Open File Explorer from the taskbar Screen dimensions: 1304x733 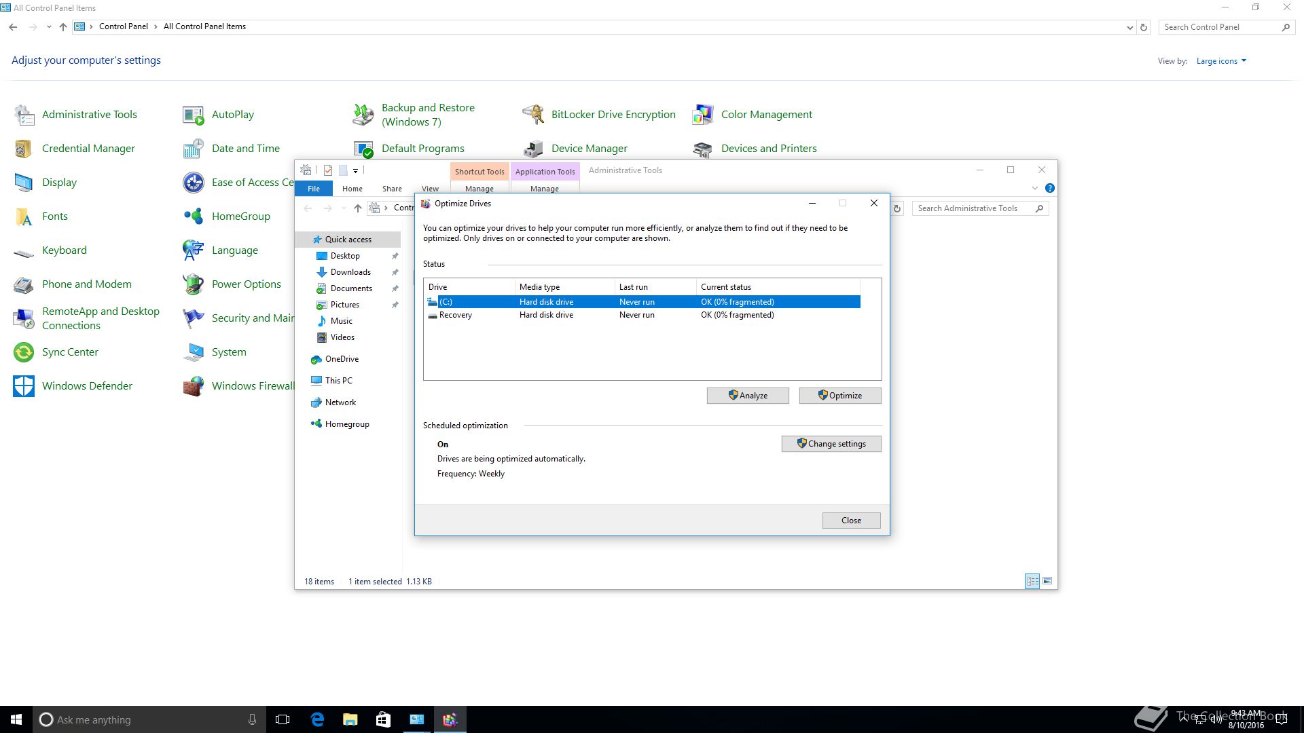point(350,719)
